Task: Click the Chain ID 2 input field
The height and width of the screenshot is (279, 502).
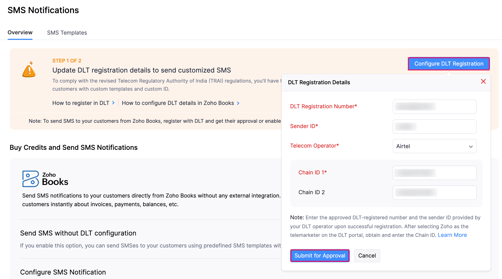Action: (x=434, y=193)
